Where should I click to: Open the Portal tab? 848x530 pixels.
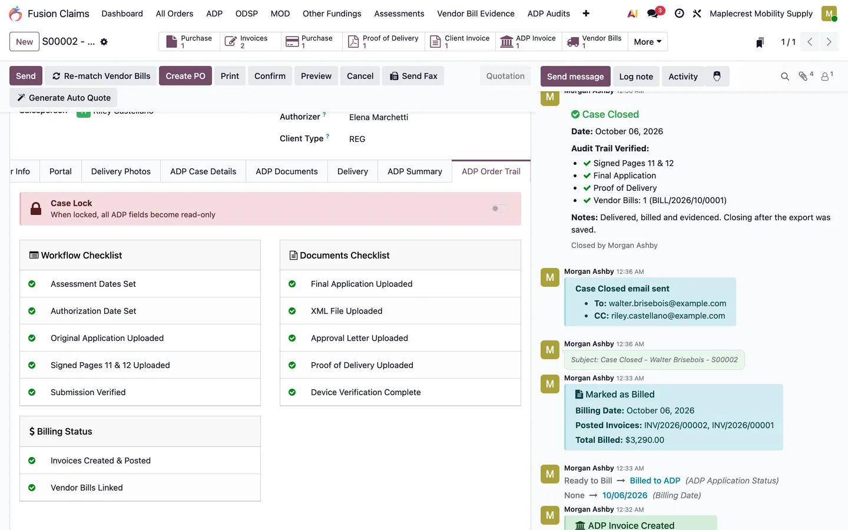pyautogui.click(x=61, y=171)
